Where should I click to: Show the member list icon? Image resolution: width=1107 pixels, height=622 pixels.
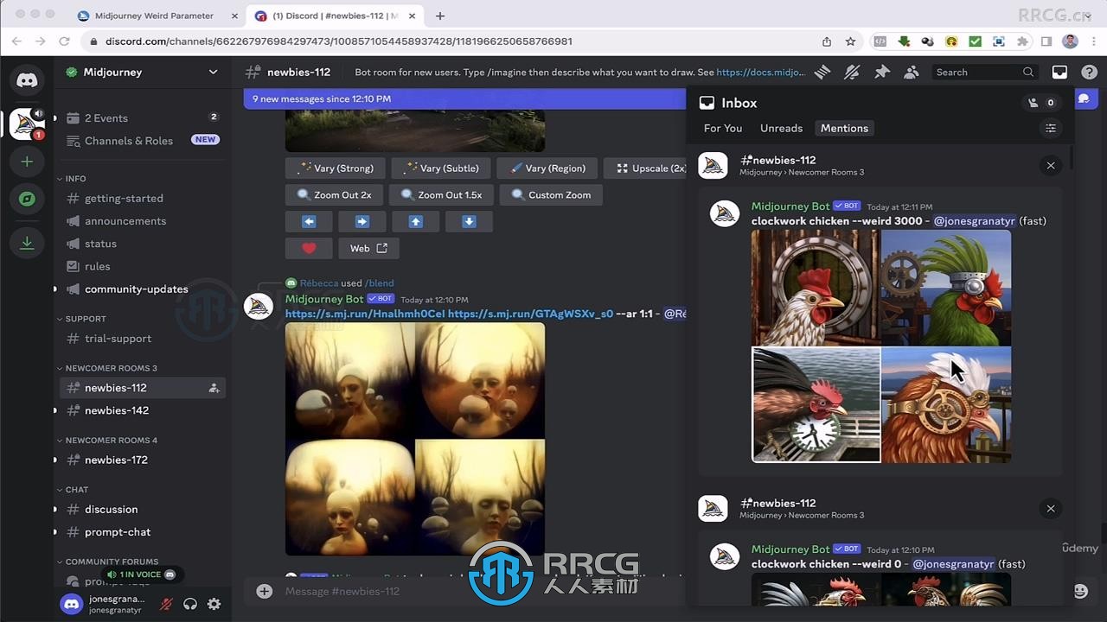point(911,73)
